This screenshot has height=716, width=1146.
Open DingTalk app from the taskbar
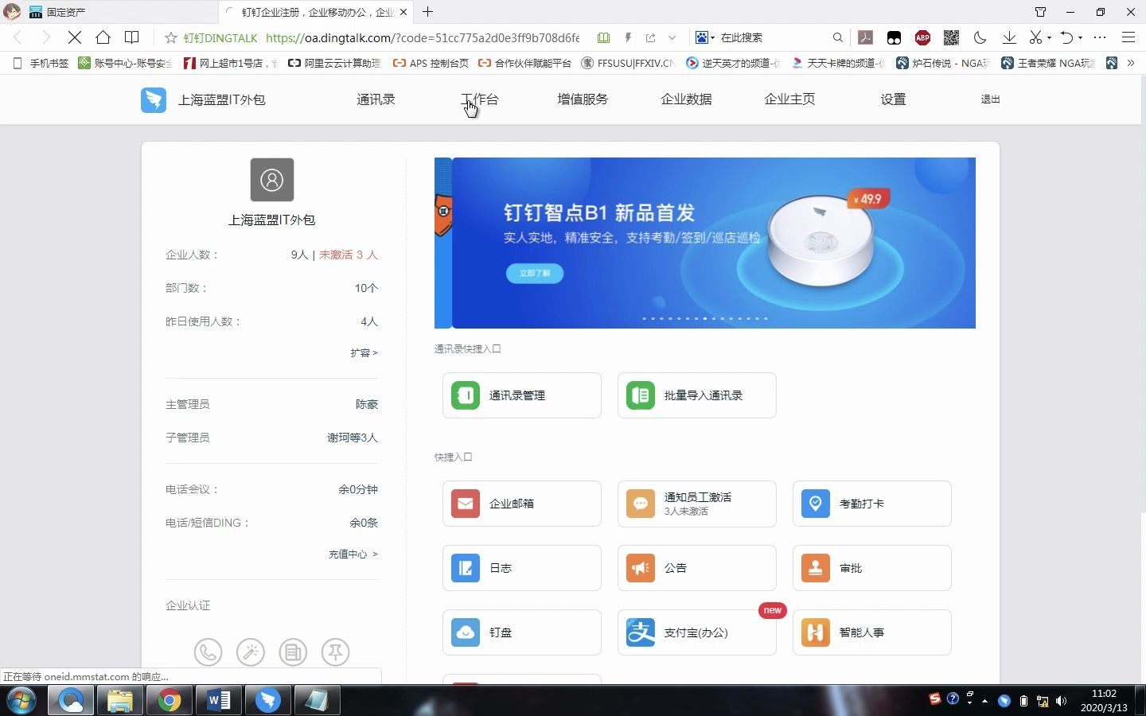tap(268, 701)
